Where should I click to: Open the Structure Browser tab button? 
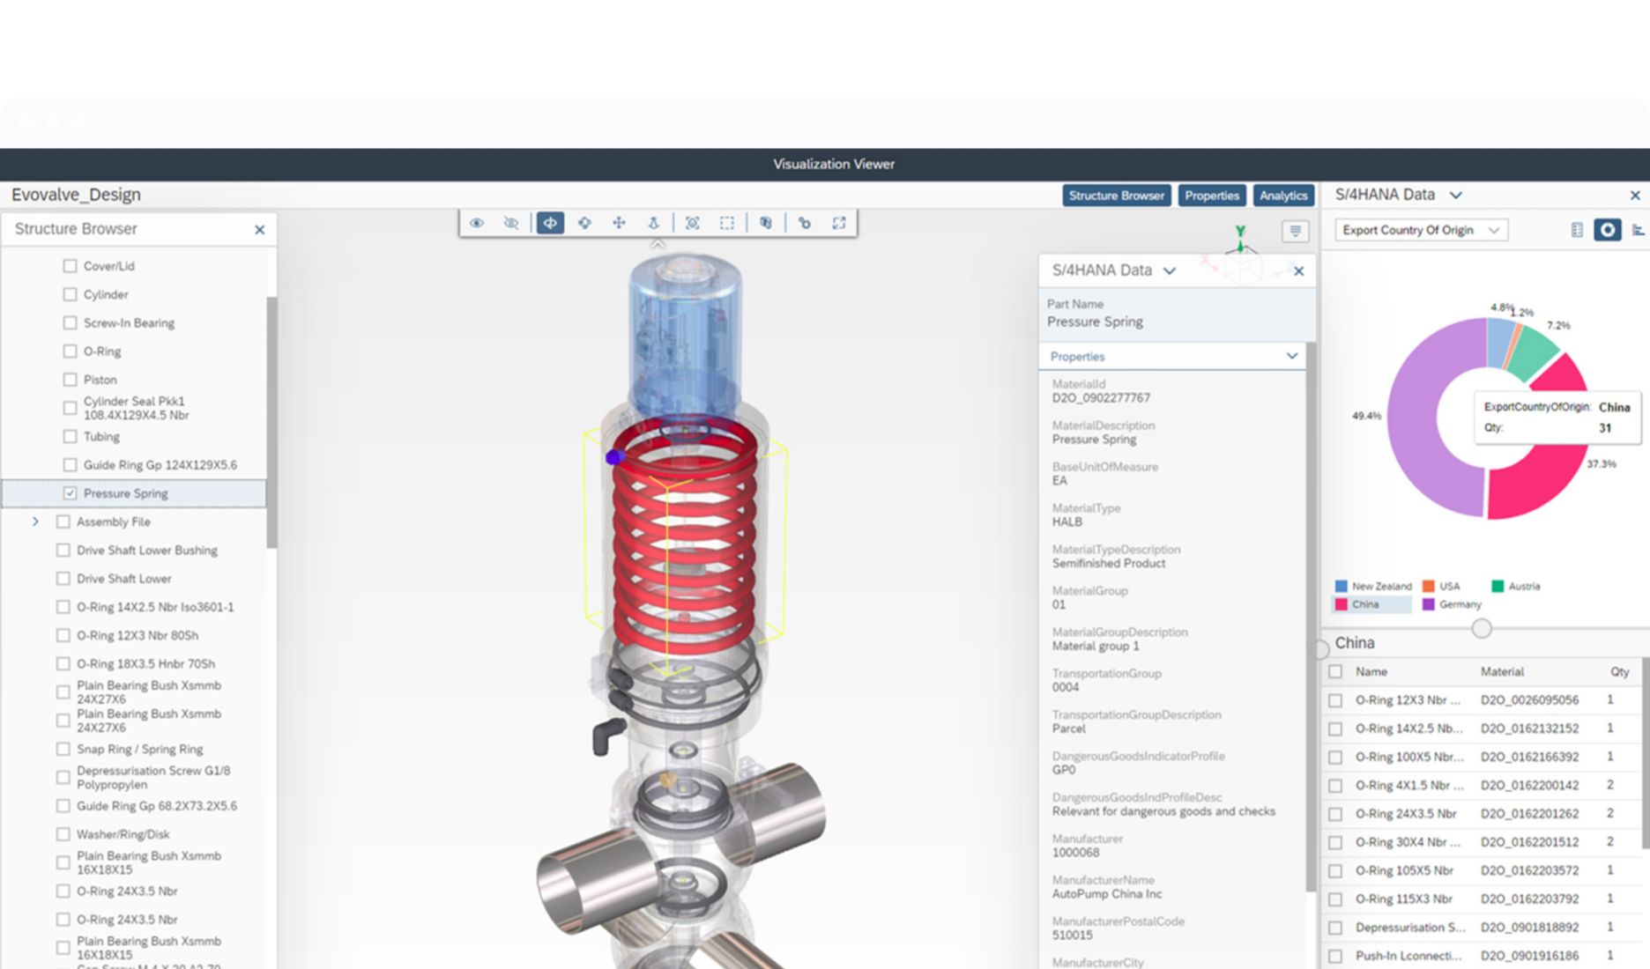[x=1116, y=196]
